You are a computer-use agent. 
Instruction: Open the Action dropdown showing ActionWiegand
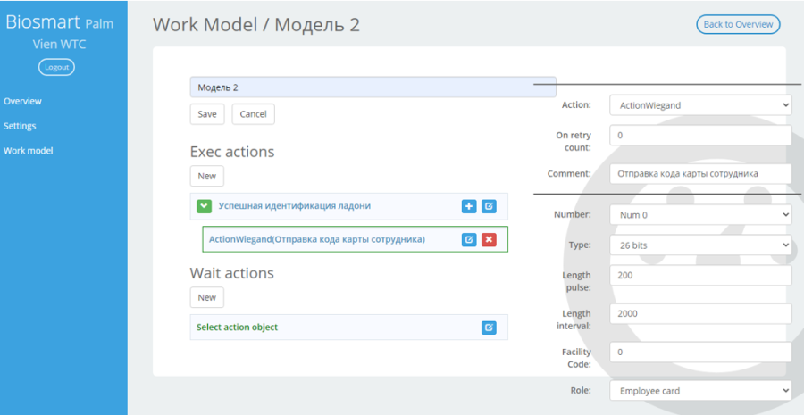click(x=700, y=105)
